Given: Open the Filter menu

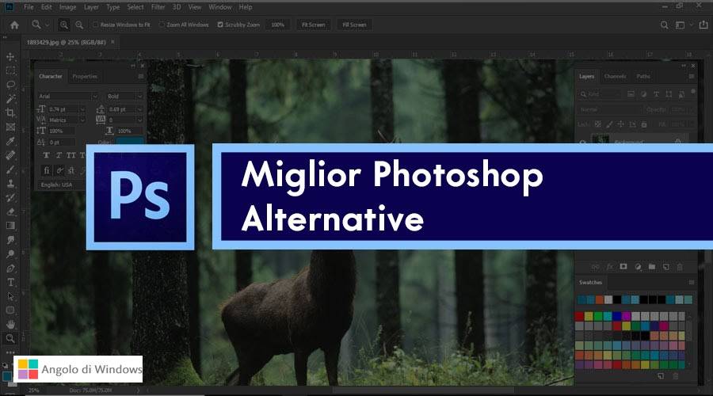Looking at the screenshot, I should pos(158,7).
